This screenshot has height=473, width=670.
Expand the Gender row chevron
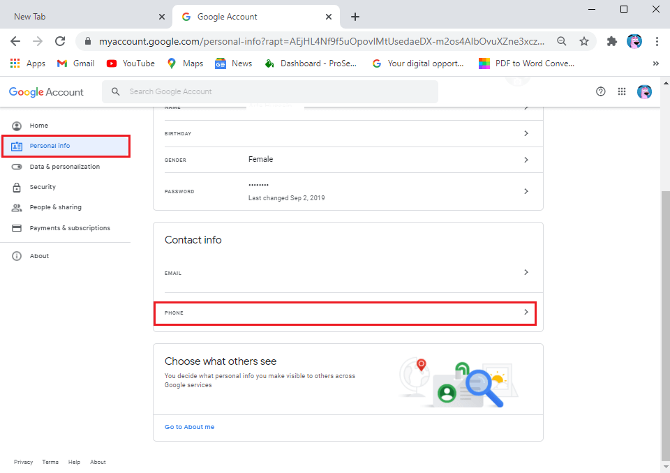click(x=526, y=160)
